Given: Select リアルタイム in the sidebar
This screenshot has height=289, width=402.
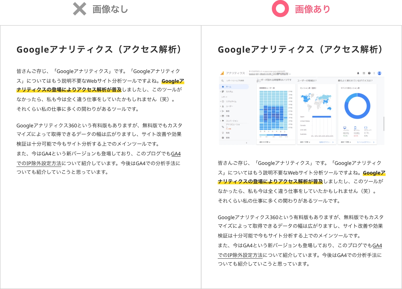Looking at the screenshot, I should click(231, 102).
